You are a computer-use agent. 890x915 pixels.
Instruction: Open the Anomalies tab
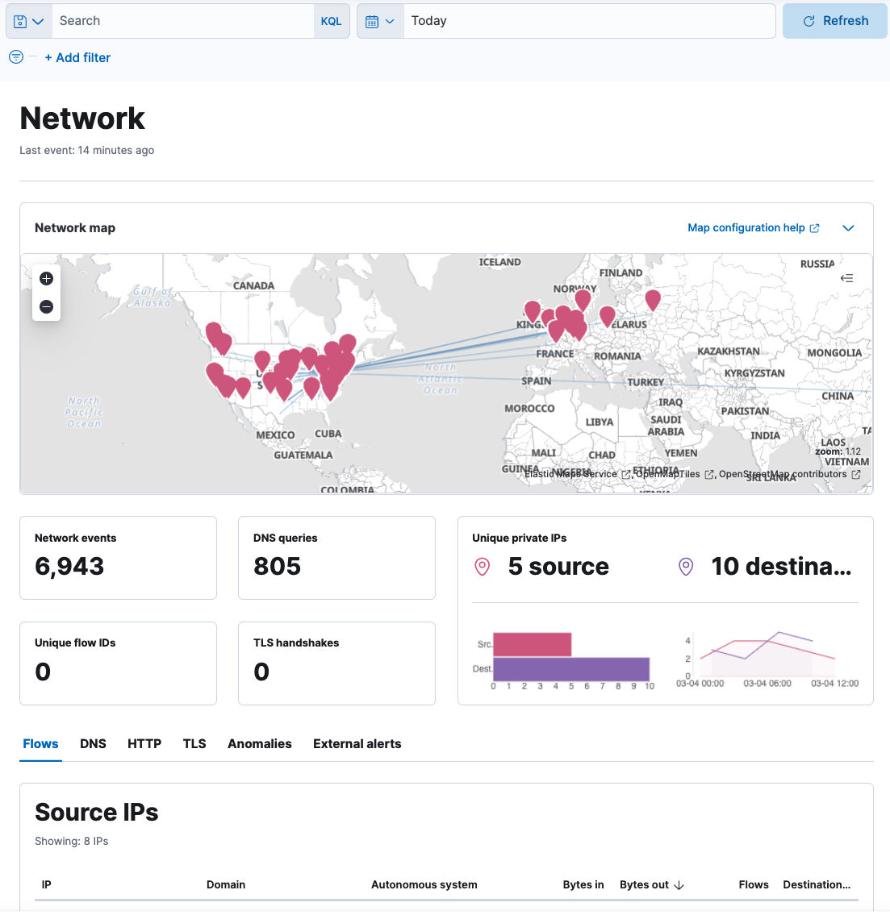click(x=259, y=744)
